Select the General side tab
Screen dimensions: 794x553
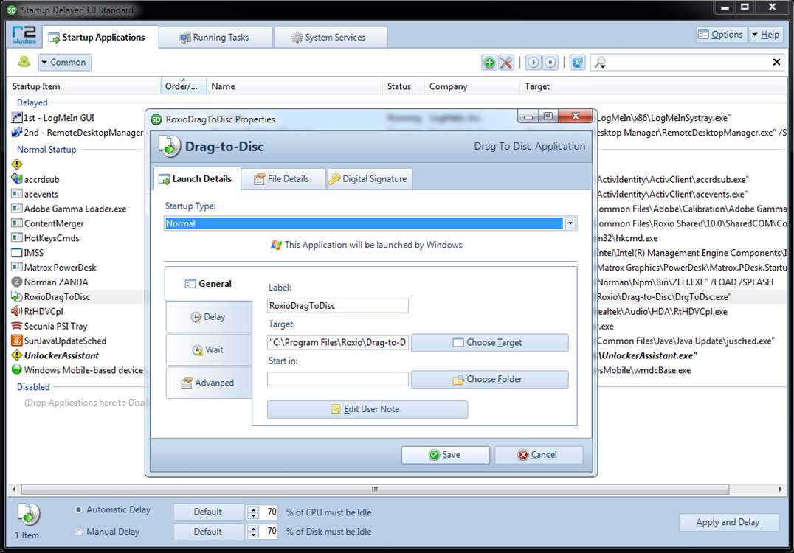209,284
